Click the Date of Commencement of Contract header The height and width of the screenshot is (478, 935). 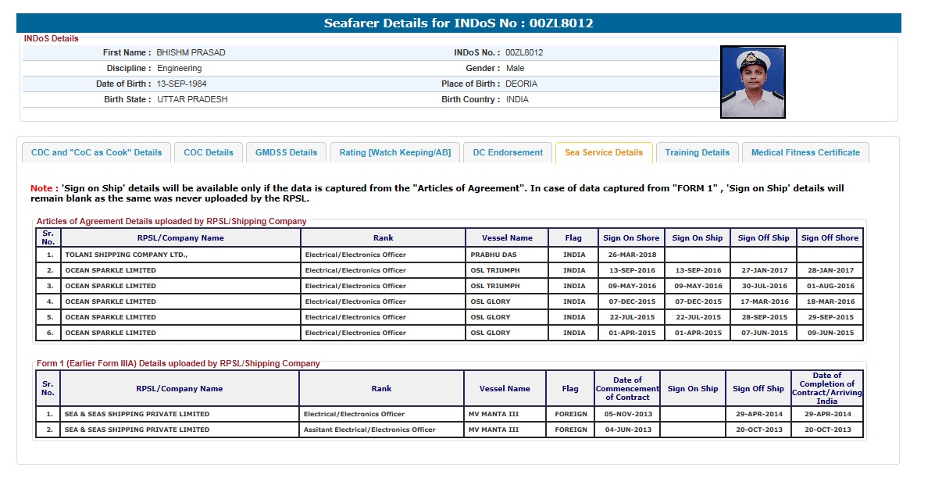click(627, 388)
